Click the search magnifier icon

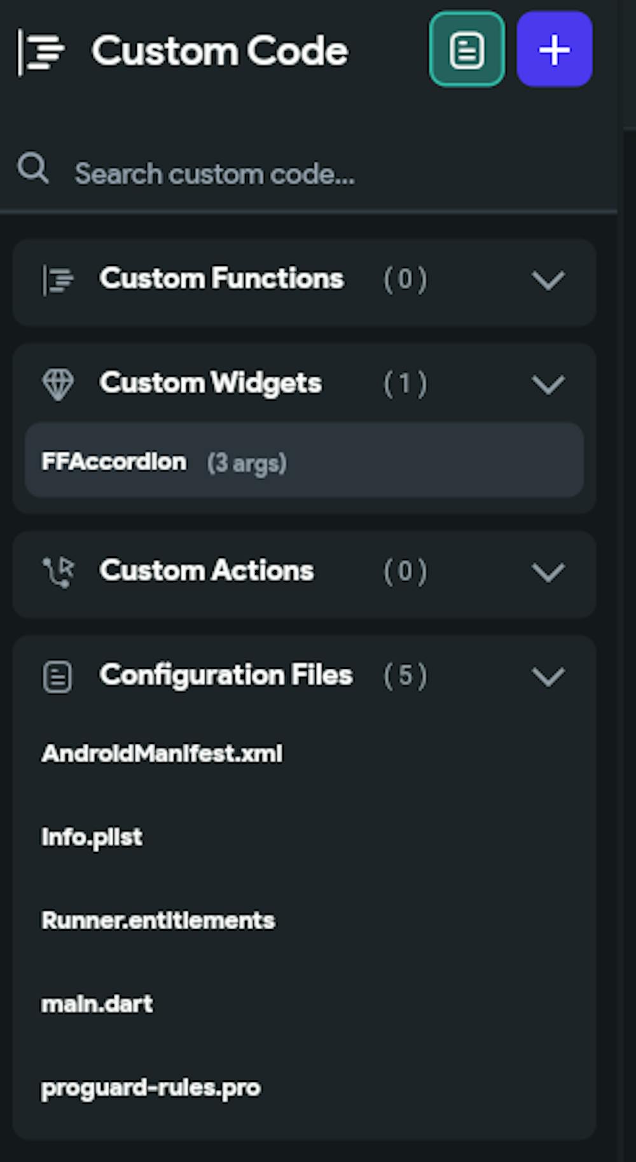click(33, 169)
